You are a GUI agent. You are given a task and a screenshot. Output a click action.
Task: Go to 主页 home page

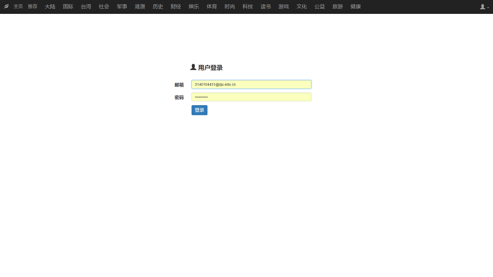[x=18, y=6]
